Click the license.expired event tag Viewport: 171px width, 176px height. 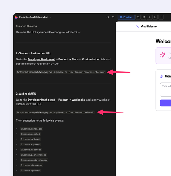[x=31, y=144]
